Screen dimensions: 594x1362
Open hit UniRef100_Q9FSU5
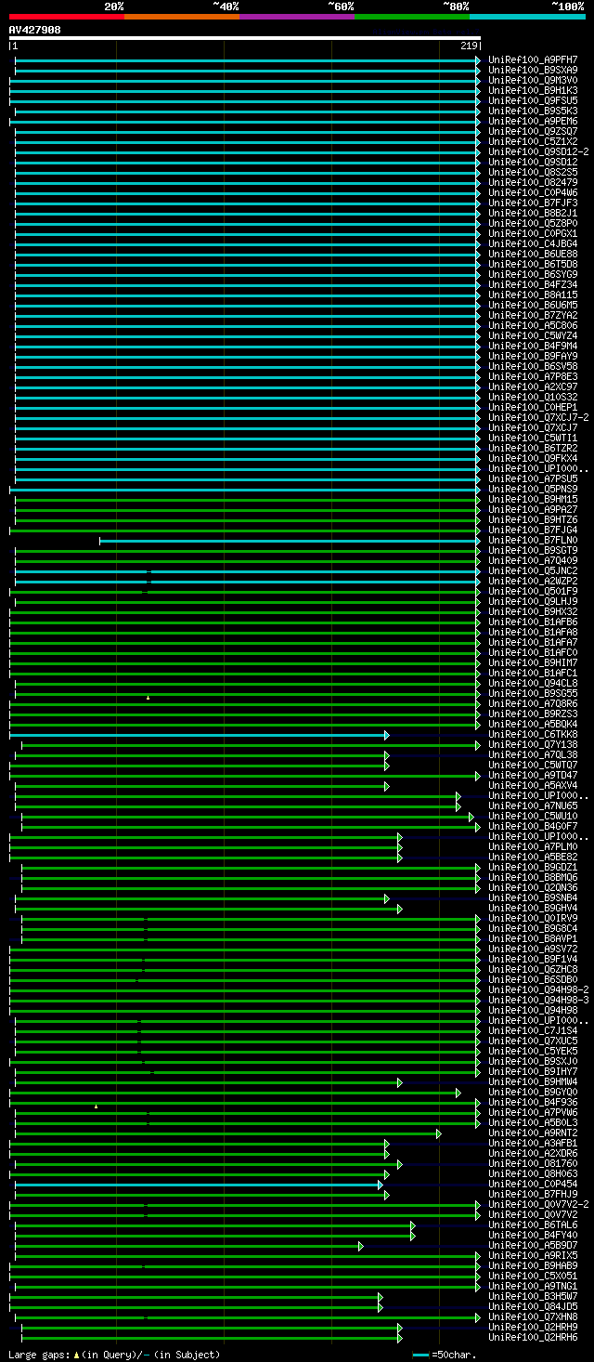[x=533, y=100]
